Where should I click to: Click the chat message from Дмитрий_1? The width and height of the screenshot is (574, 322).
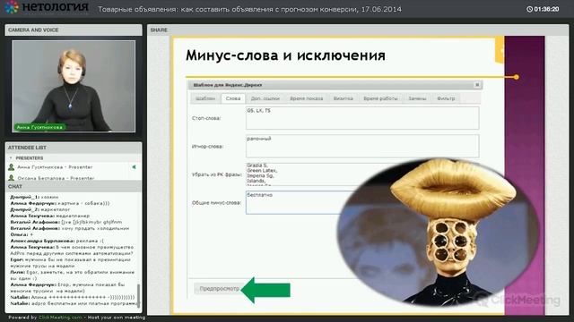34,197
